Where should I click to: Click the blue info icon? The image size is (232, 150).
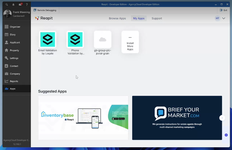[226, 135]
